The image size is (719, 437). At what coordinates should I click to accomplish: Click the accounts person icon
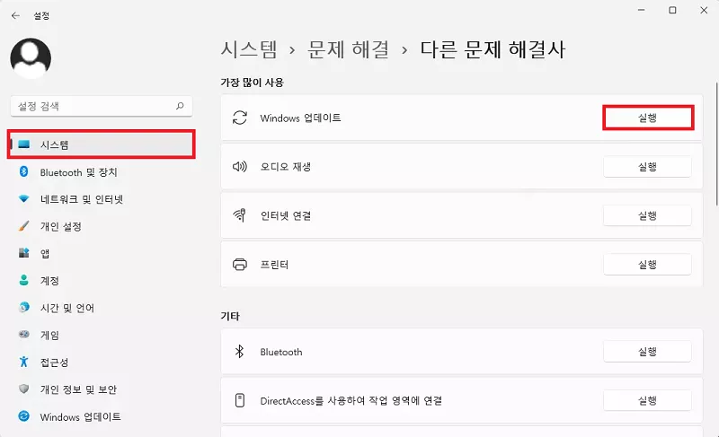pos(24,280)
